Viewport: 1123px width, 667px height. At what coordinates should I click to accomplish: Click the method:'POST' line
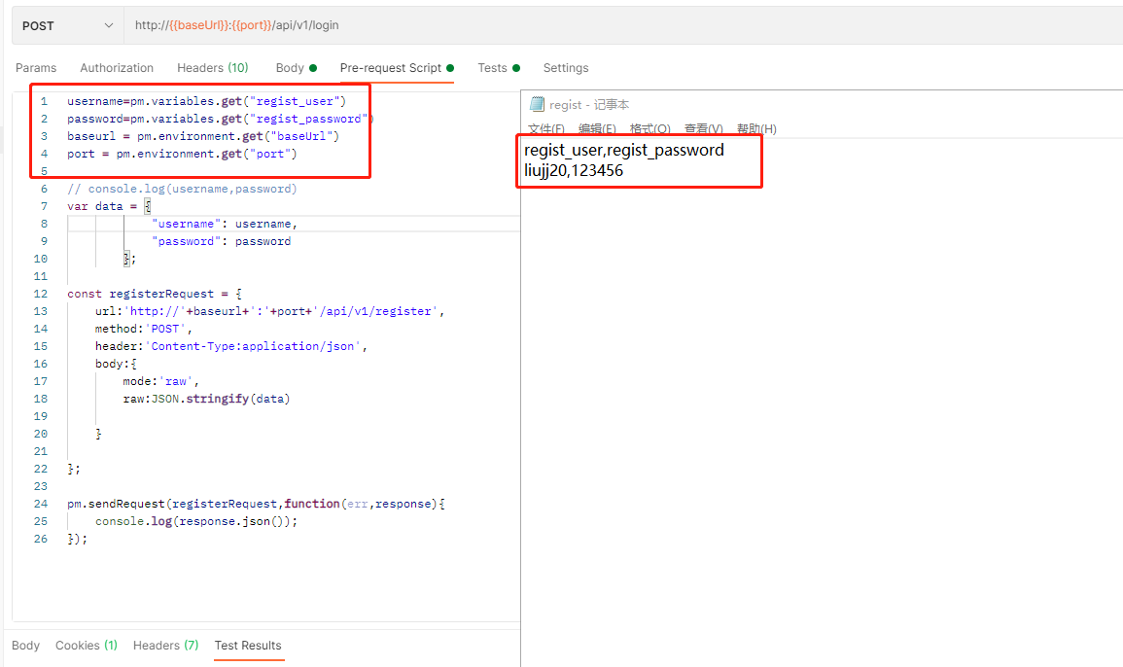point(144,329)
